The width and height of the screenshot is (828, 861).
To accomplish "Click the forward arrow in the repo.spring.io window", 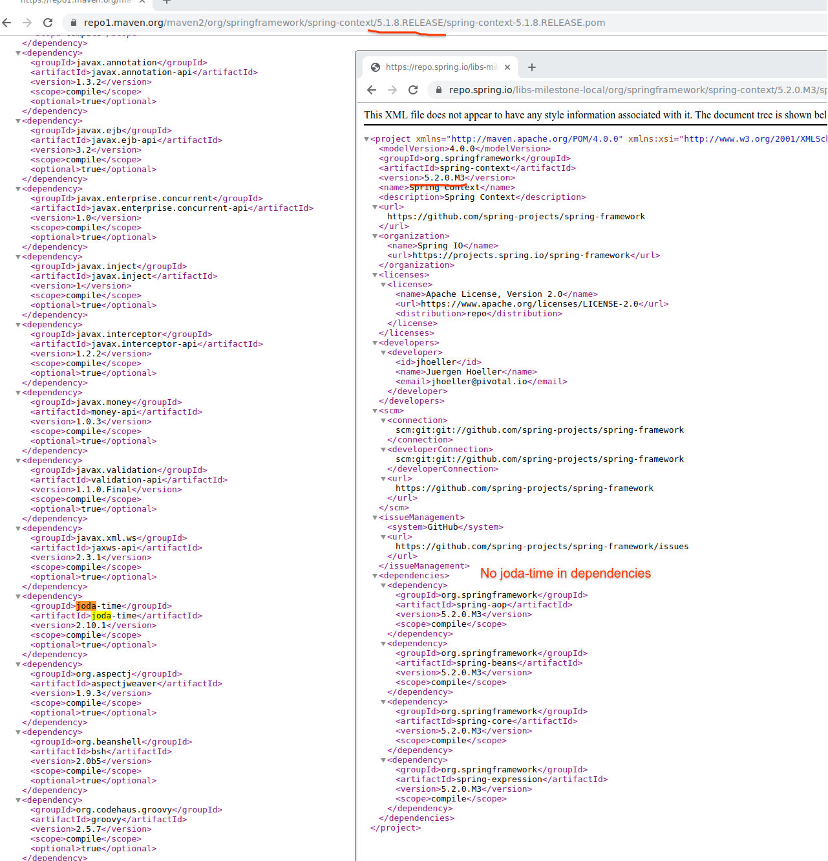I will [x=392, y=90].
